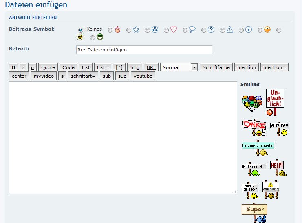Apply underline with the u button
The image size is (302, 223).
(32, 67)
